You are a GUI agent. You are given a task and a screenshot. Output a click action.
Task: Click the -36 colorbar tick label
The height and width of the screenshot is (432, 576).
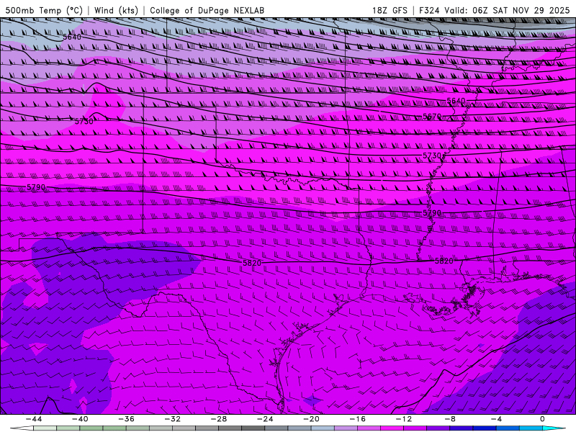(x=127, y=419)
